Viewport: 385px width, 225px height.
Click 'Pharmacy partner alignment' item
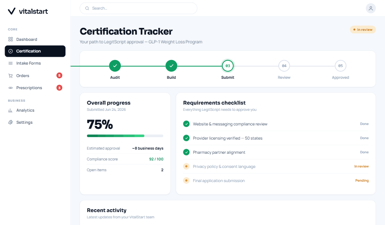(219, 152)
